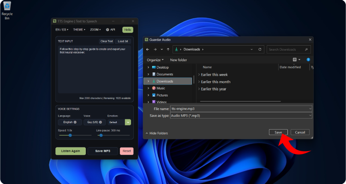346x184 pixels.
Task: Click the Pictures folder icon in tree
Action: pos(154,95)
